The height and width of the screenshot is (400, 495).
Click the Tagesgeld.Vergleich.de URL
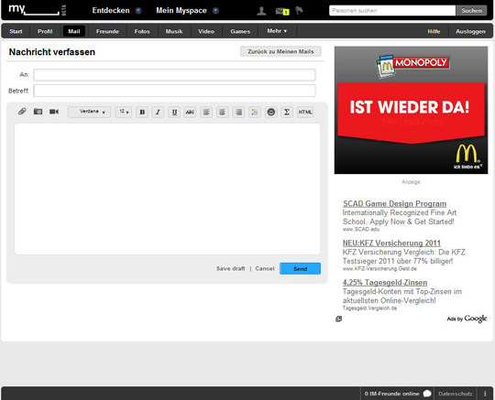point(369,308)
